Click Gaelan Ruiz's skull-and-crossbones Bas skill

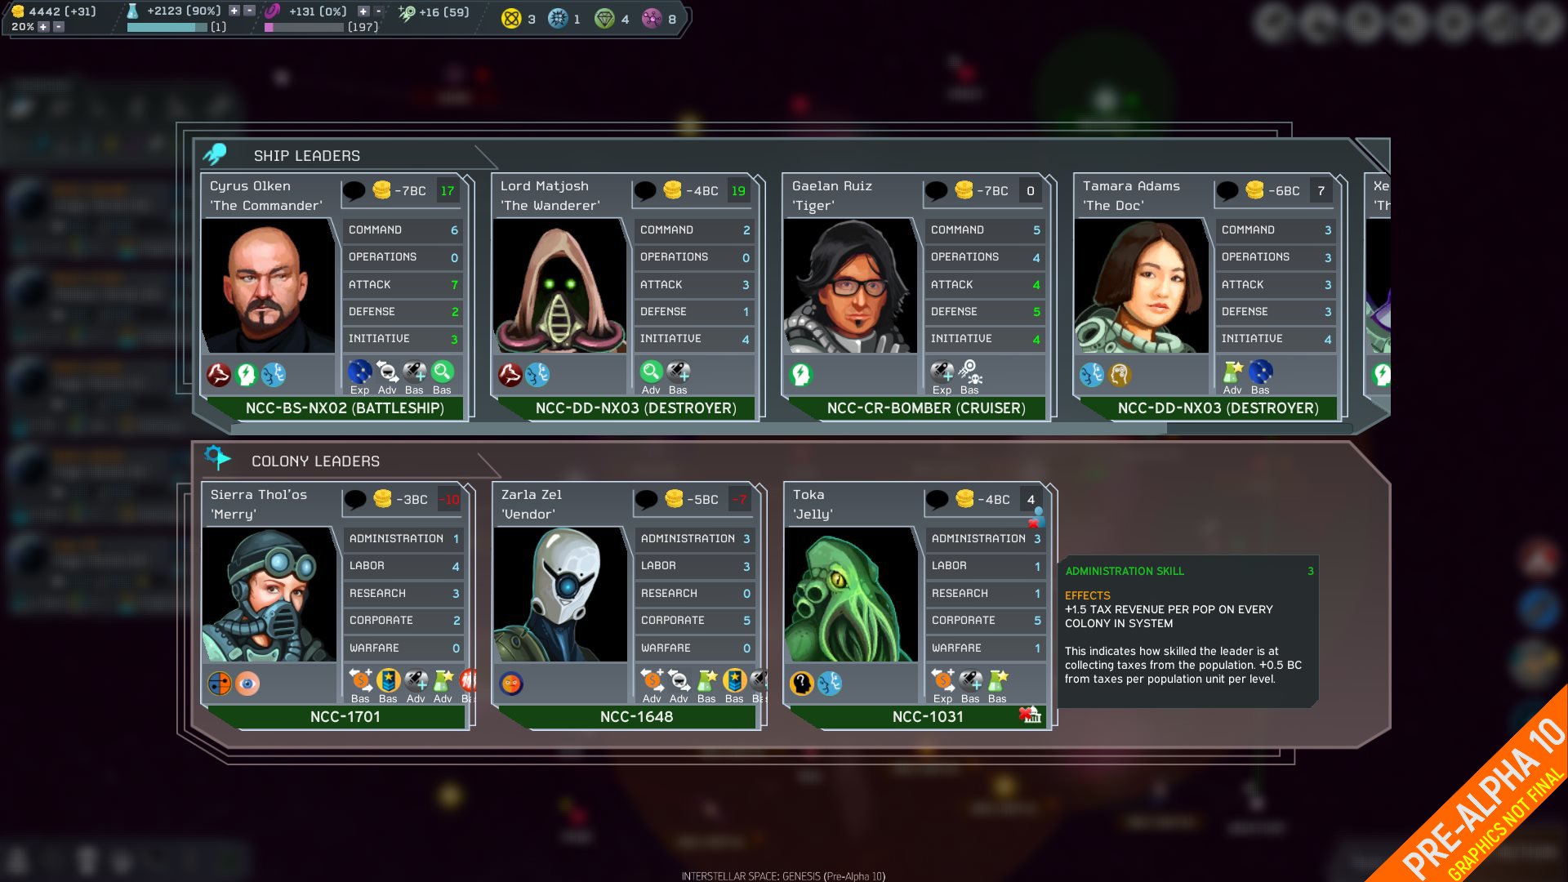(x=970, y=372)
